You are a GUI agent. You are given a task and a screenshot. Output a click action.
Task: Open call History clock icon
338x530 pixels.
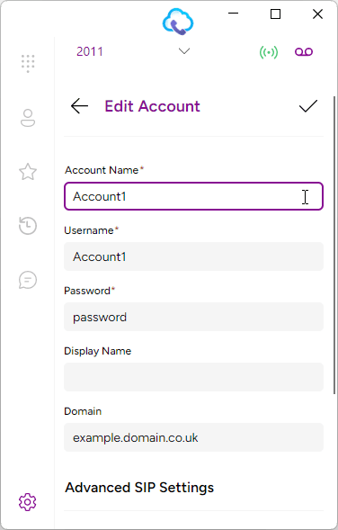(28, 226)
